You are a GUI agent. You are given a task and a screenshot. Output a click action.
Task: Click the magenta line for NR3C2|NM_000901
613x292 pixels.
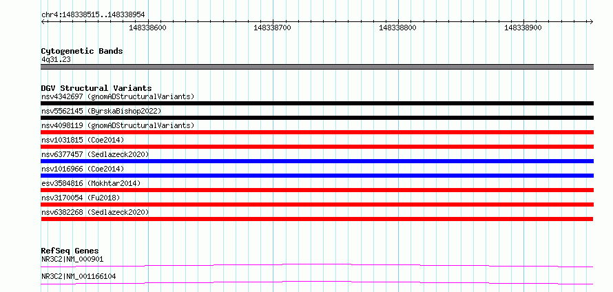(x=317, y=265)
